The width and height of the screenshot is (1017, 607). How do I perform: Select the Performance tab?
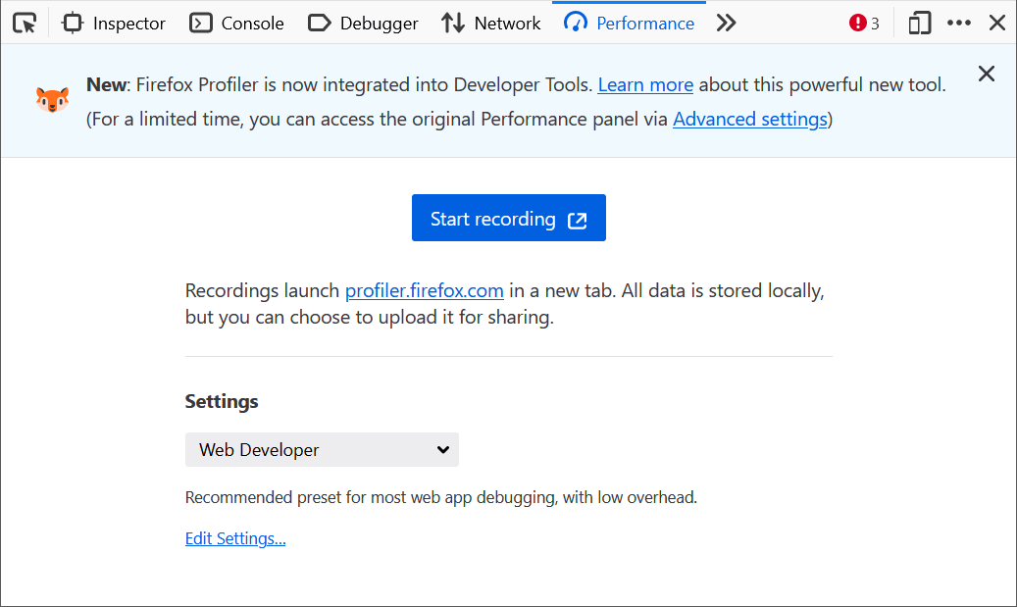(630, 24)
